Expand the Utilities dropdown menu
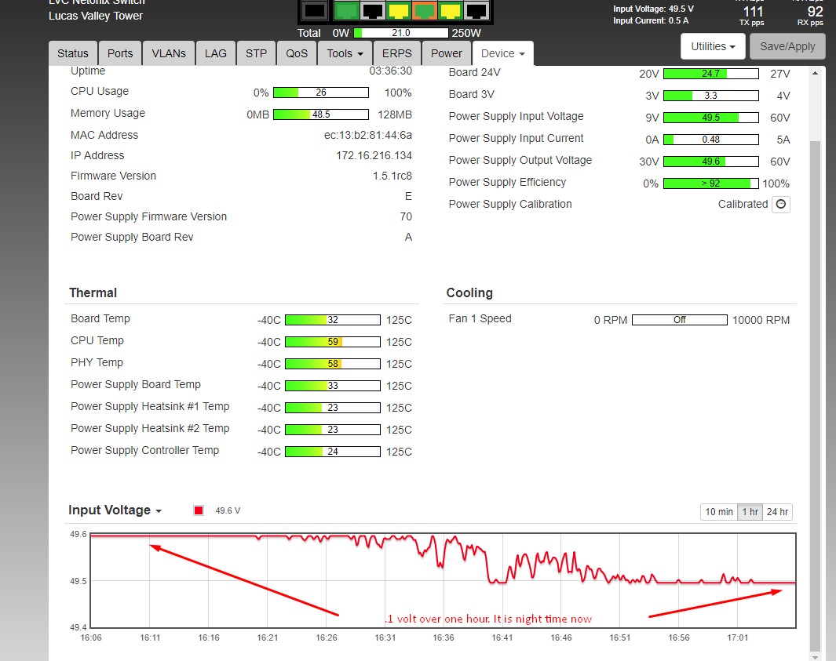Screen dimensions: 836x661 pyautogui.click(x=713, y=47)
